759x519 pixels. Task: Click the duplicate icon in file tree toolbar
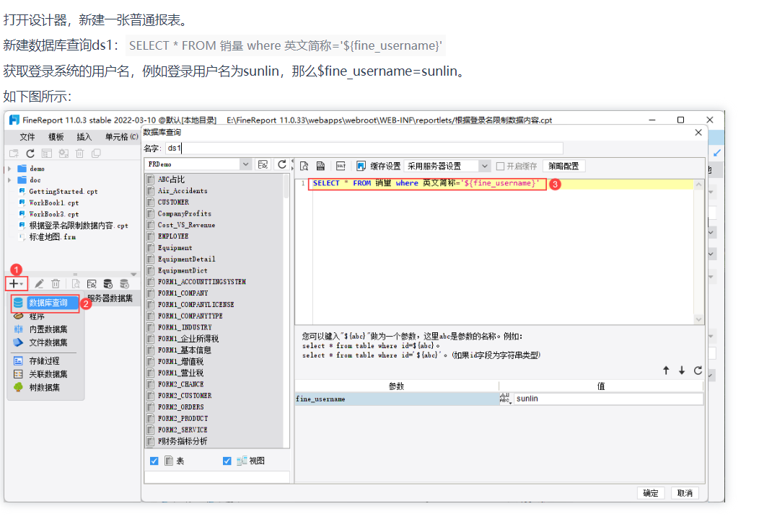pos(97,154)
